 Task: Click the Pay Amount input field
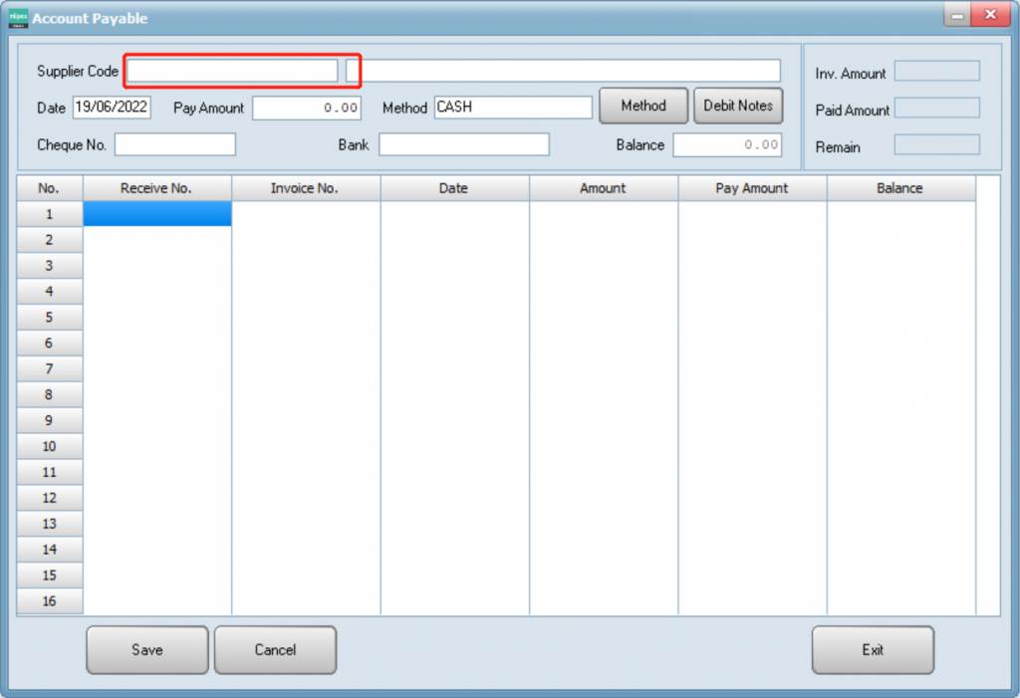306,108
